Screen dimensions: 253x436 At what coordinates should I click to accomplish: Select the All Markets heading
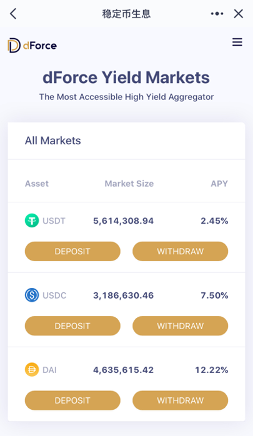click(x=53, y=141)
